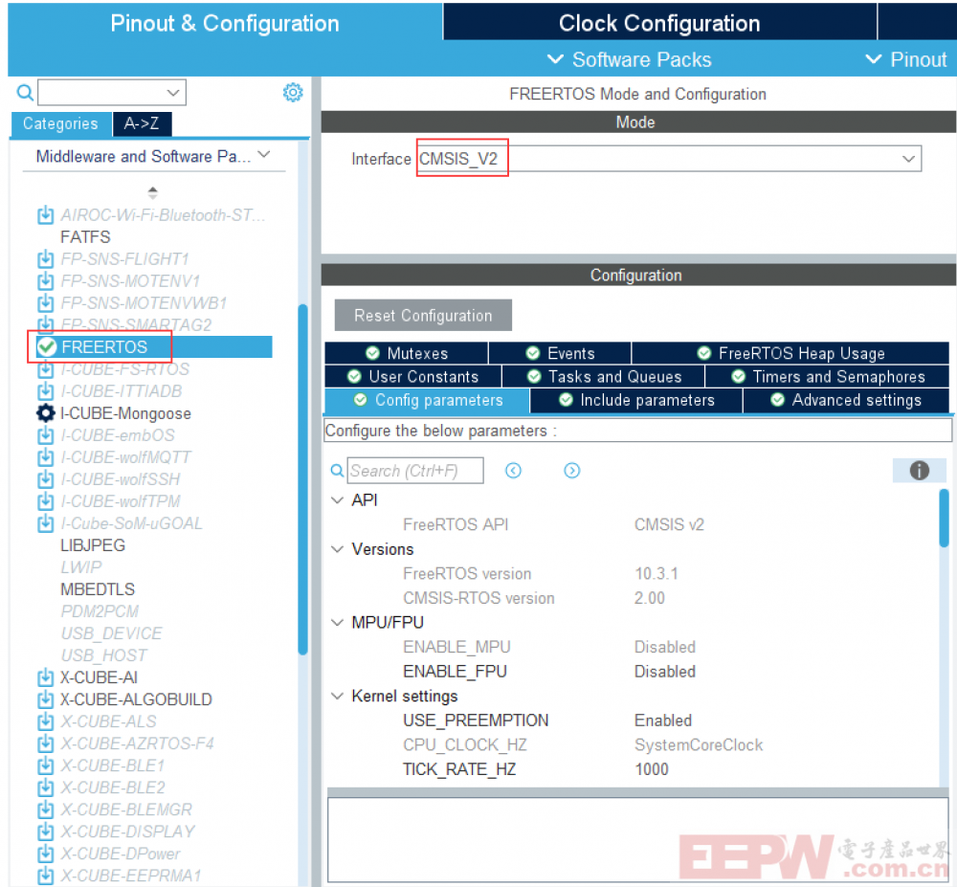Click the parameters list vertical scrollbar

[944, 518]
